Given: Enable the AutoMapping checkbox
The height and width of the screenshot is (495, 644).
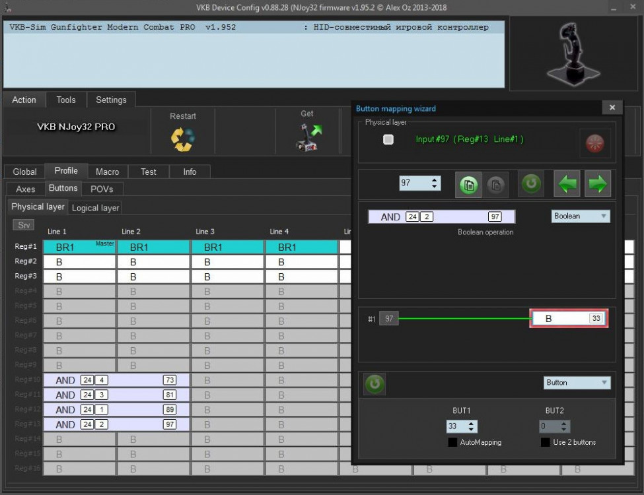Looking at the screenshot, I should pos(452,442).
